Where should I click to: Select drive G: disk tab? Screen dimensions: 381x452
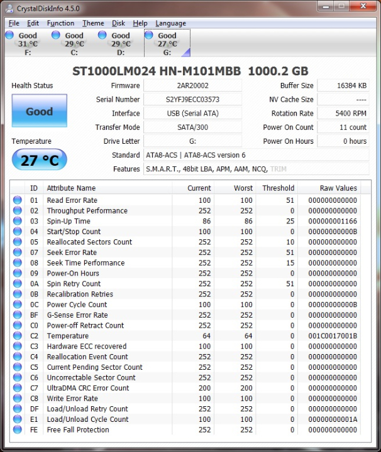click(x=167, y=43)
